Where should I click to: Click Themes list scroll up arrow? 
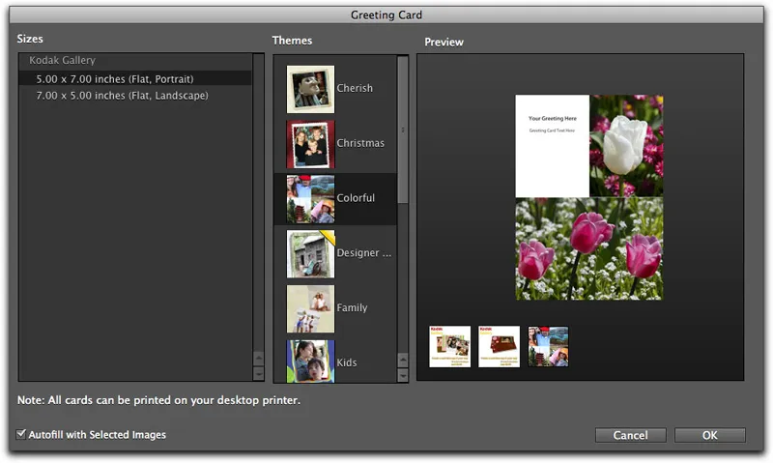403,360
